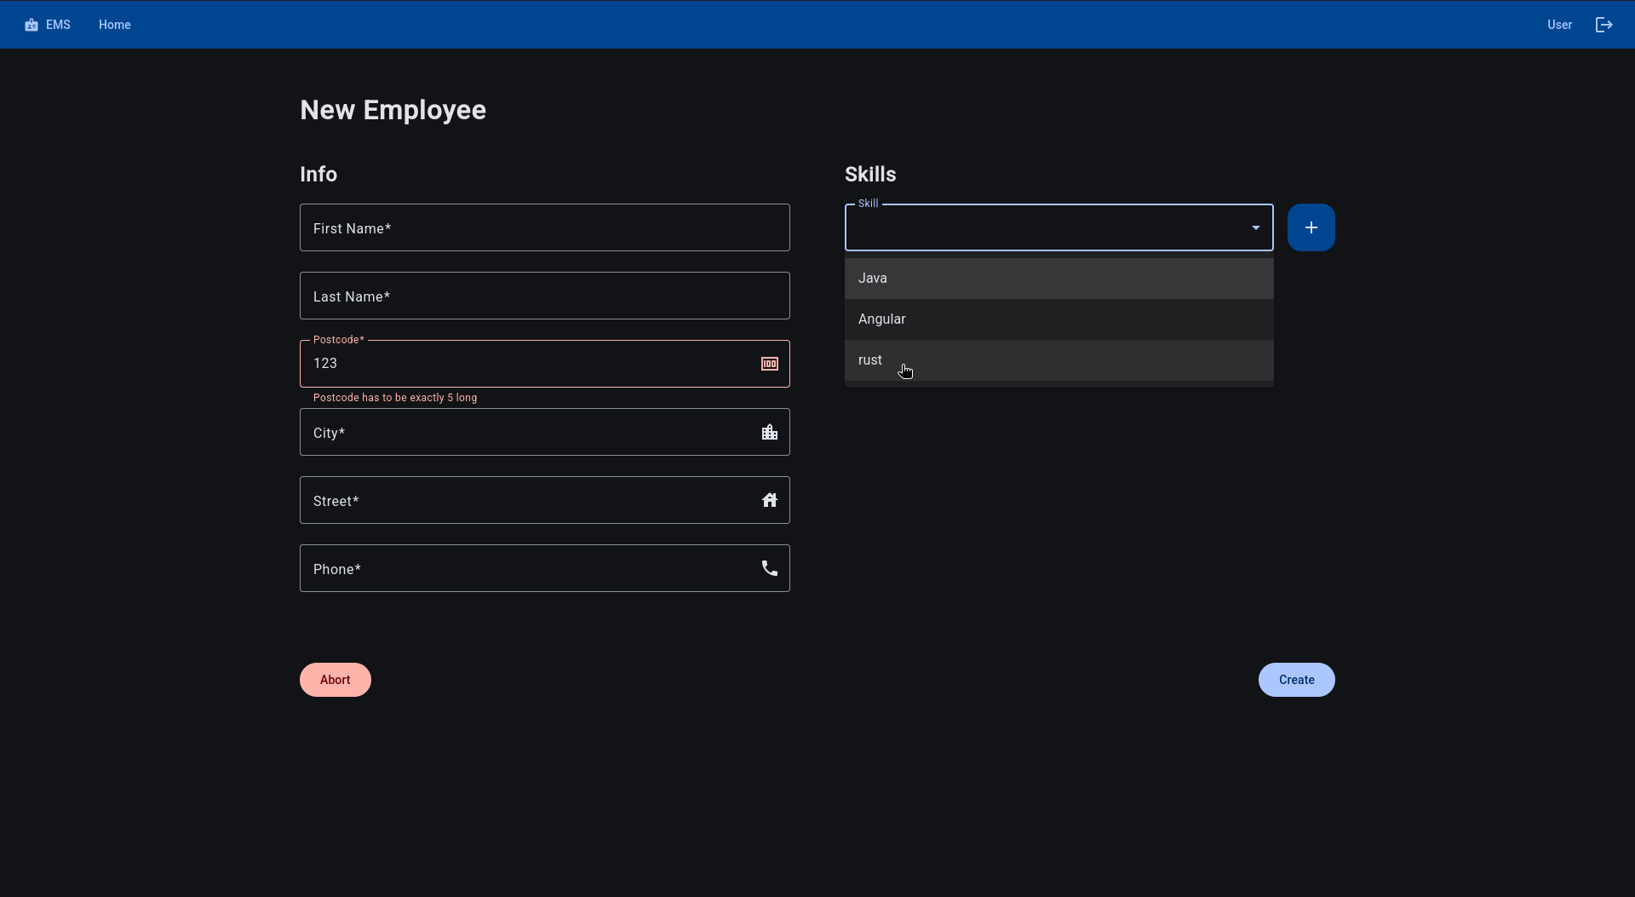This screenshot has width=1635, height=897.
Task: Select Angular from the skill list
Action: coord(1059,319)
